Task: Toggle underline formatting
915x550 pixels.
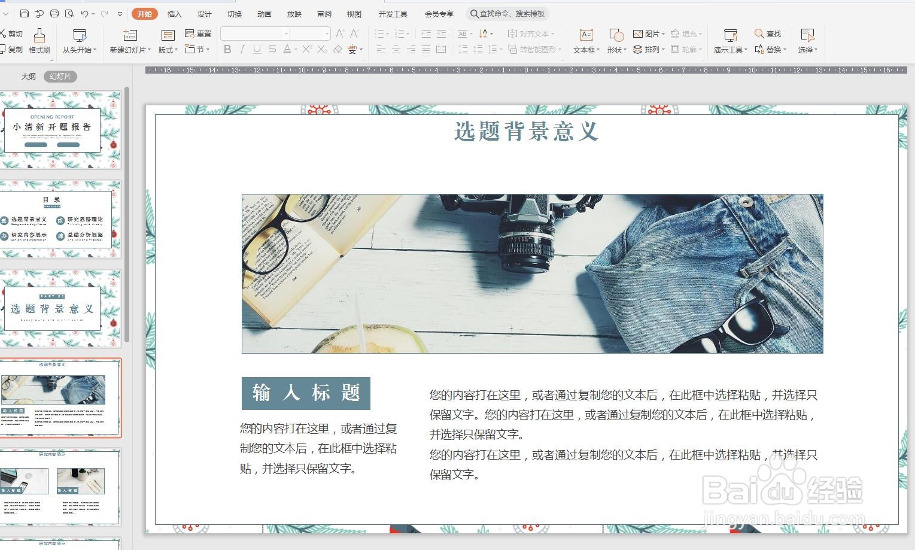Action: coord(257,49)
